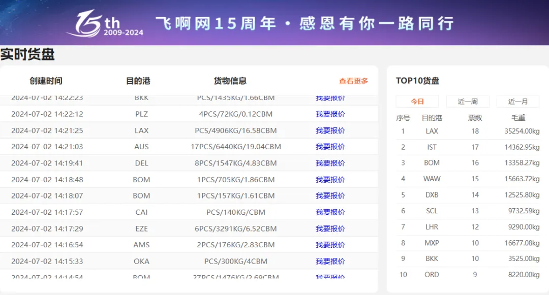Click the 目的港 header in the main table
Viewport: 549px width, 295px height.
138,81
